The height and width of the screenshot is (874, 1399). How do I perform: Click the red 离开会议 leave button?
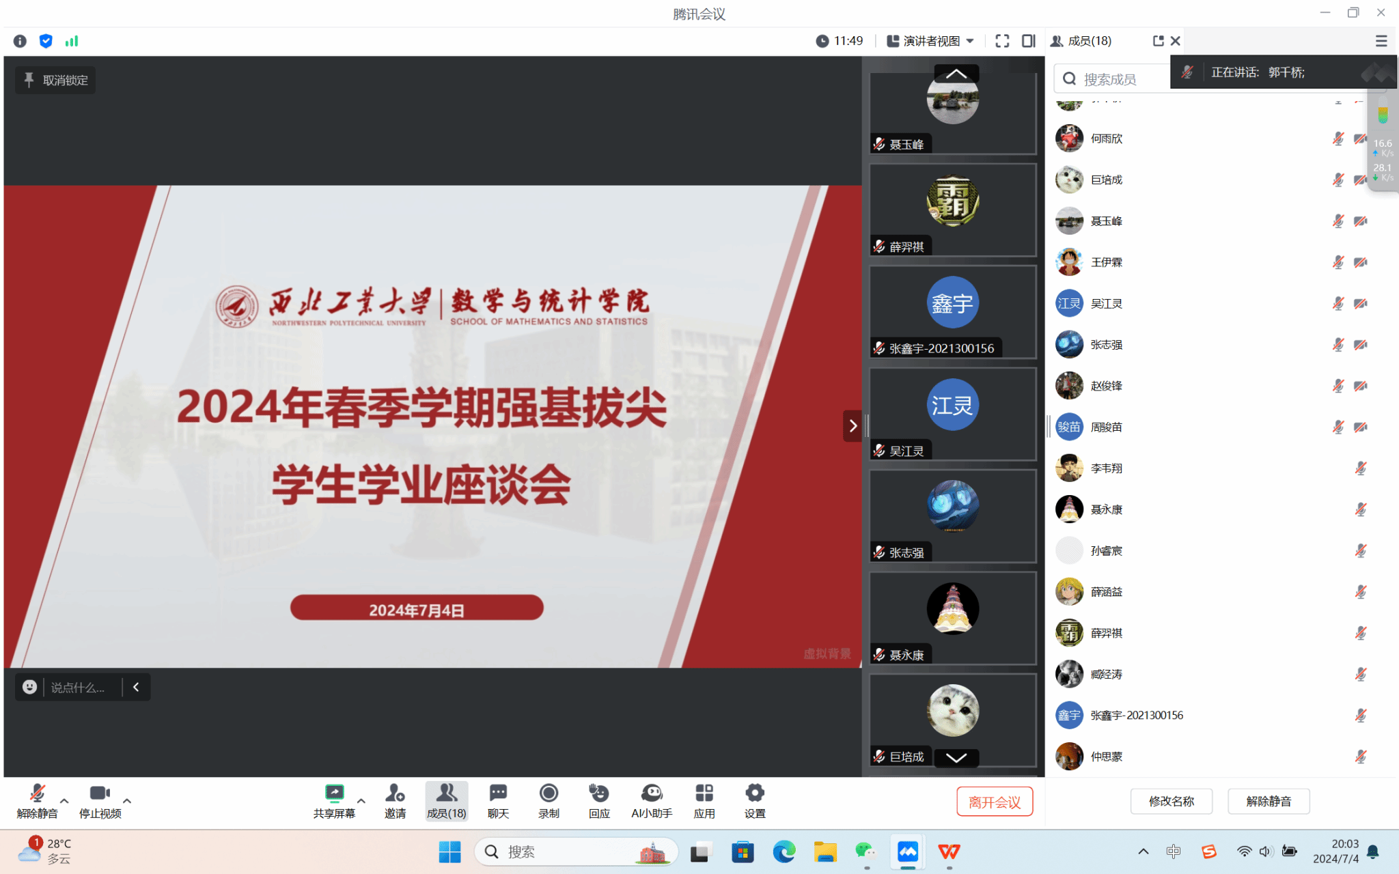pos(994,802)
